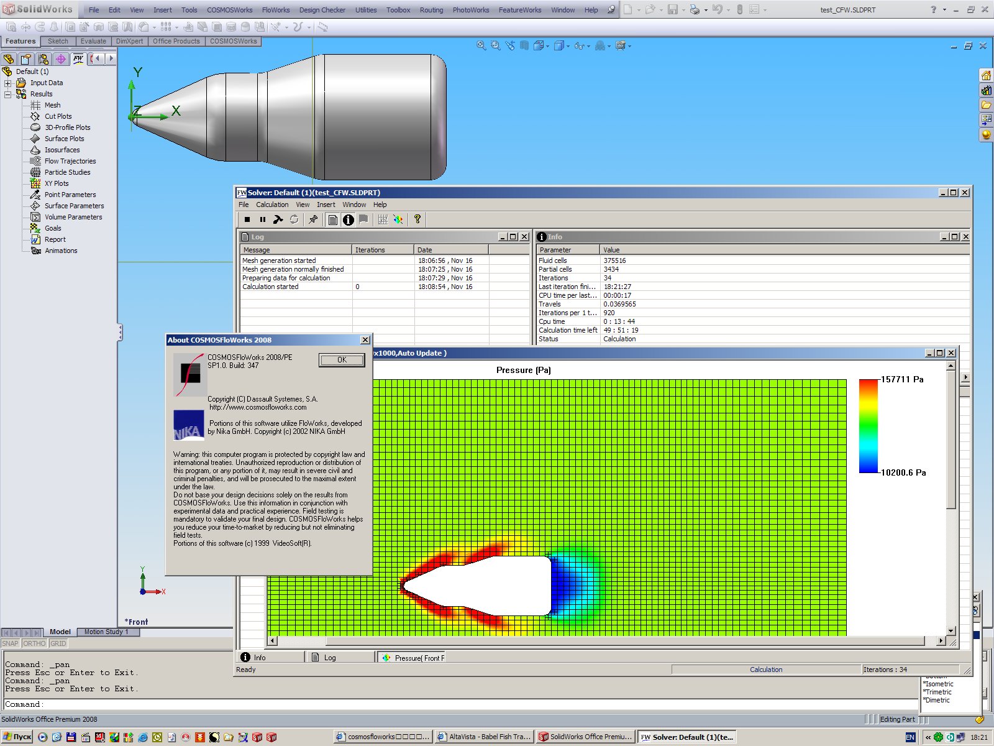
Task: Open the view orientation dropdown arrow
Action: (547, 46)
